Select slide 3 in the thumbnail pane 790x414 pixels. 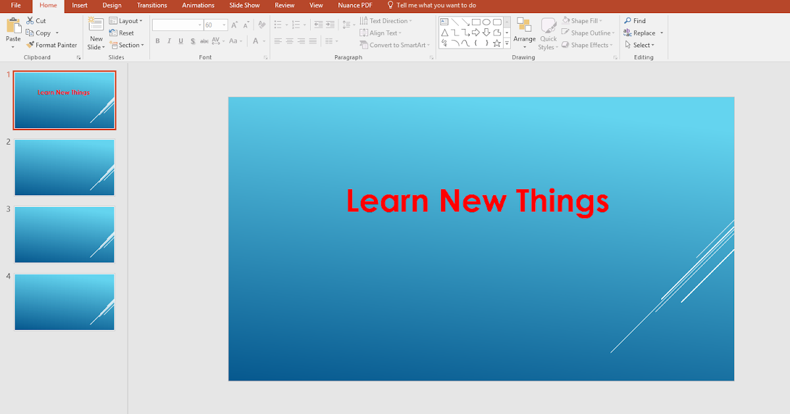[x=64, y=234]
